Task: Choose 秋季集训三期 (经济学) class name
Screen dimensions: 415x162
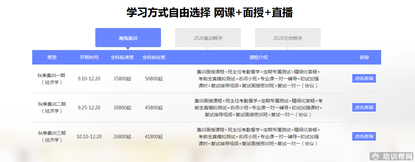Action: tap(52, 136)
